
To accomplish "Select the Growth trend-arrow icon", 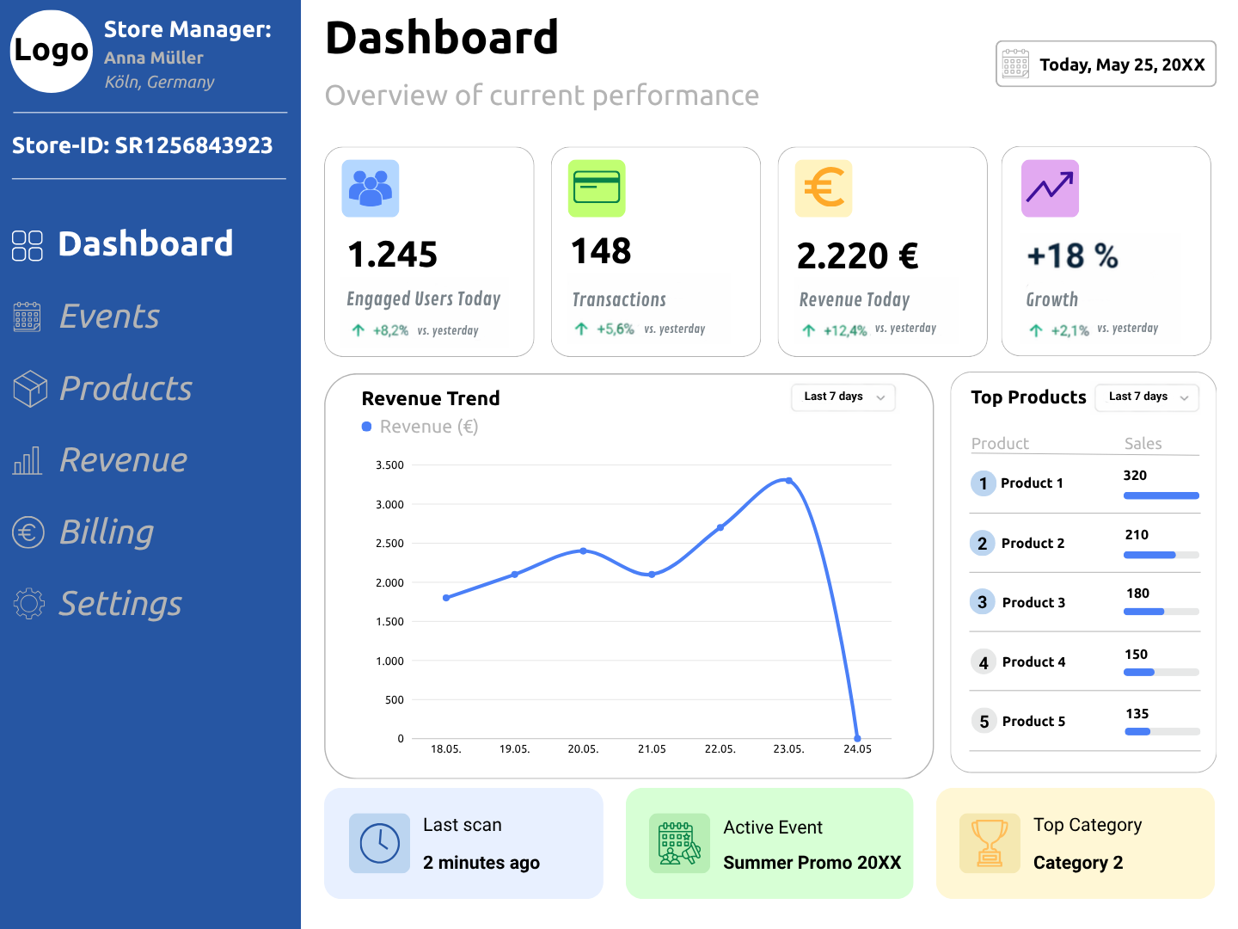I will click(1049, 188).
